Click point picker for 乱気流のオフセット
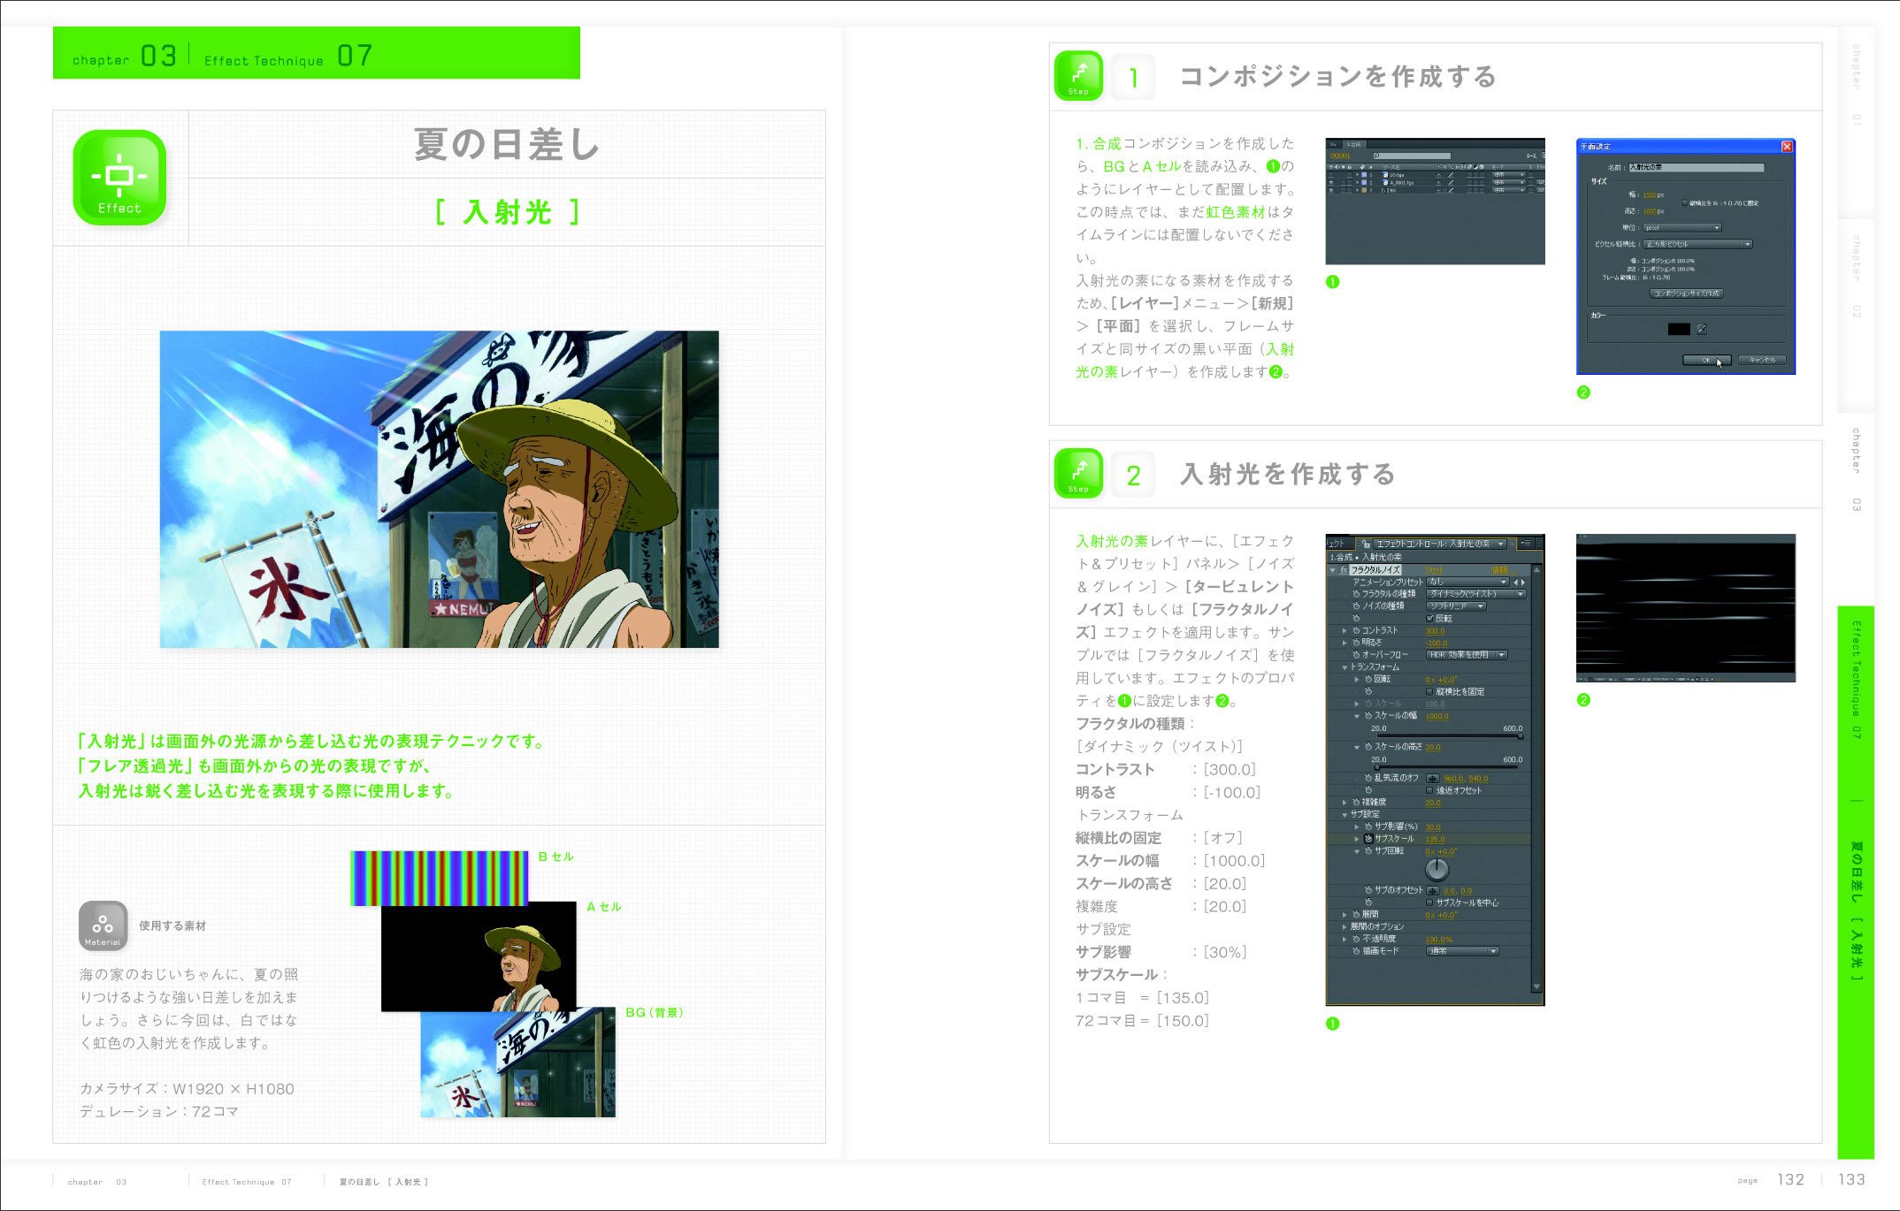This screenshot has width=1900, height=1211. 1433,779
